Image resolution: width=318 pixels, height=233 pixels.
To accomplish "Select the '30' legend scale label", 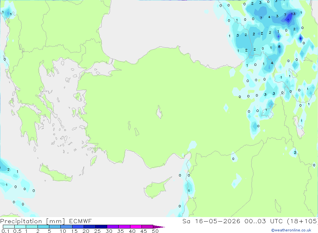I will (109, 231).
